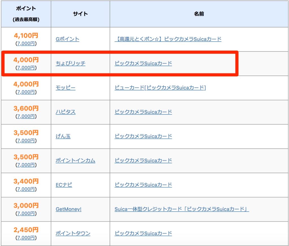Viewport: 289px width, 246px height.
Task: Click 7,000円 past-high link in ちょびリッチ row
Action: (x=26, y=68)
